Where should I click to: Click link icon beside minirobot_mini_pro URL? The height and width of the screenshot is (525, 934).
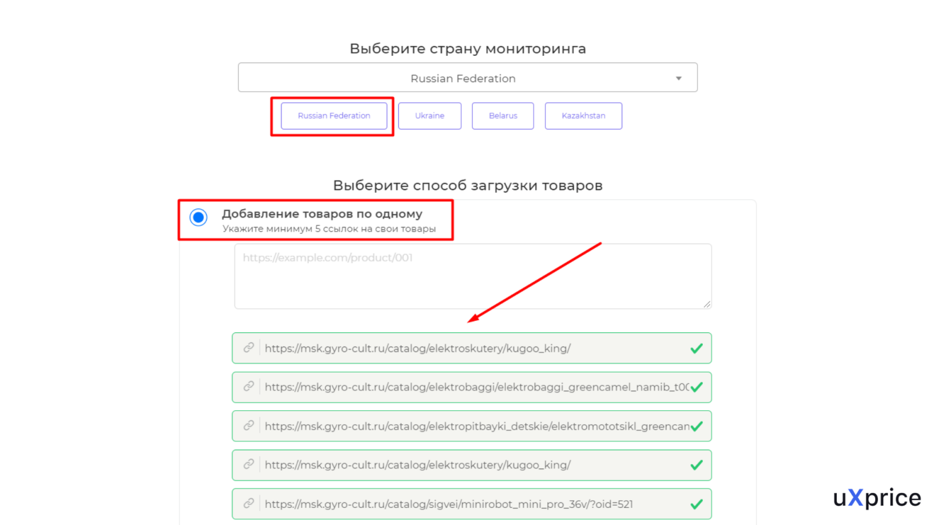coord(249,503)
